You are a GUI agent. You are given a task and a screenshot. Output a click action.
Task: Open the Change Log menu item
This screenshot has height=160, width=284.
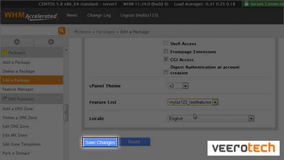(x=99, y=15)
